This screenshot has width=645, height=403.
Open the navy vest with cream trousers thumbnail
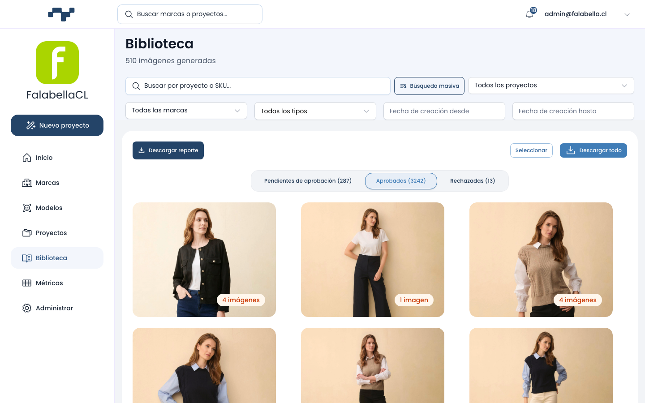tap(541, 365)
